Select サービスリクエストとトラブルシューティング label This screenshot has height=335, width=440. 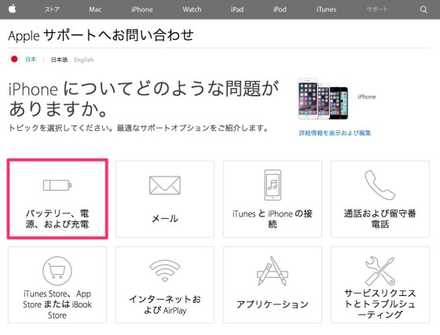point(379,304)
